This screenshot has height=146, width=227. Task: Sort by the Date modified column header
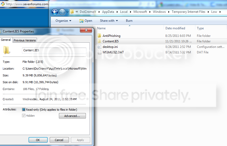(175, 28)
